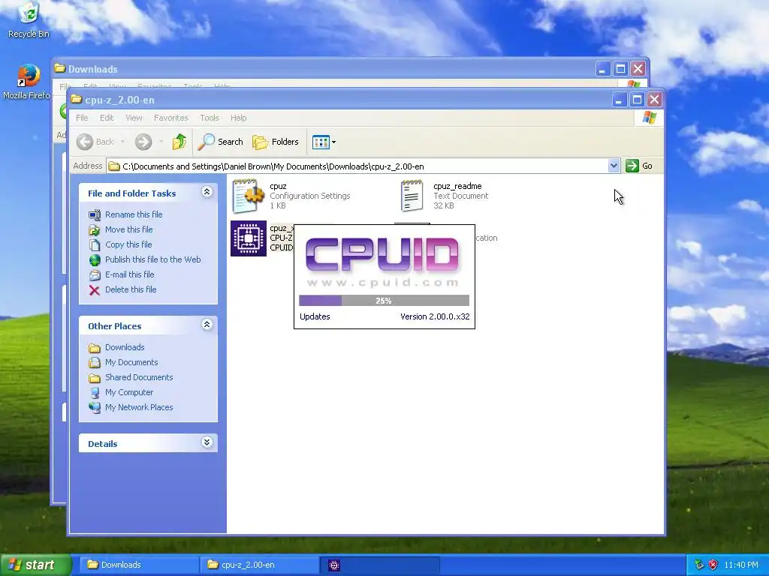Click the red security shield tray icon
769x576 pixels.
pos(713,565)
